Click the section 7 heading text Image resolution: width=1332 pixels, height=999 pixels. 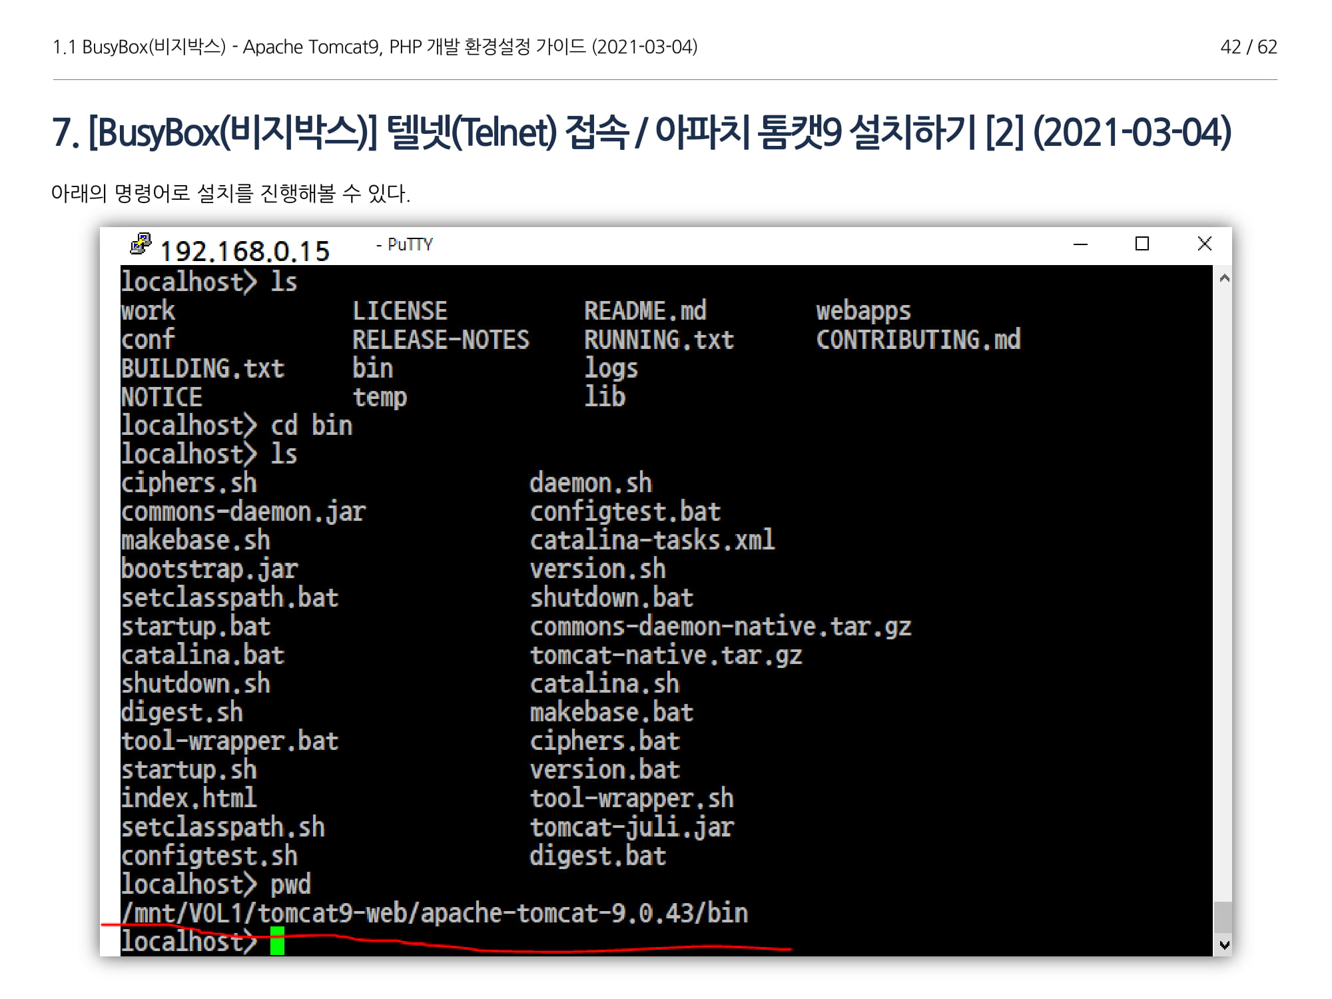point(641,133)
